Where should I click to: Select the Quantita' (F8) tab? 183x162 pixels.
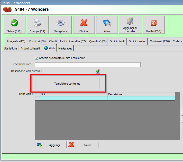tap(98, 41)
